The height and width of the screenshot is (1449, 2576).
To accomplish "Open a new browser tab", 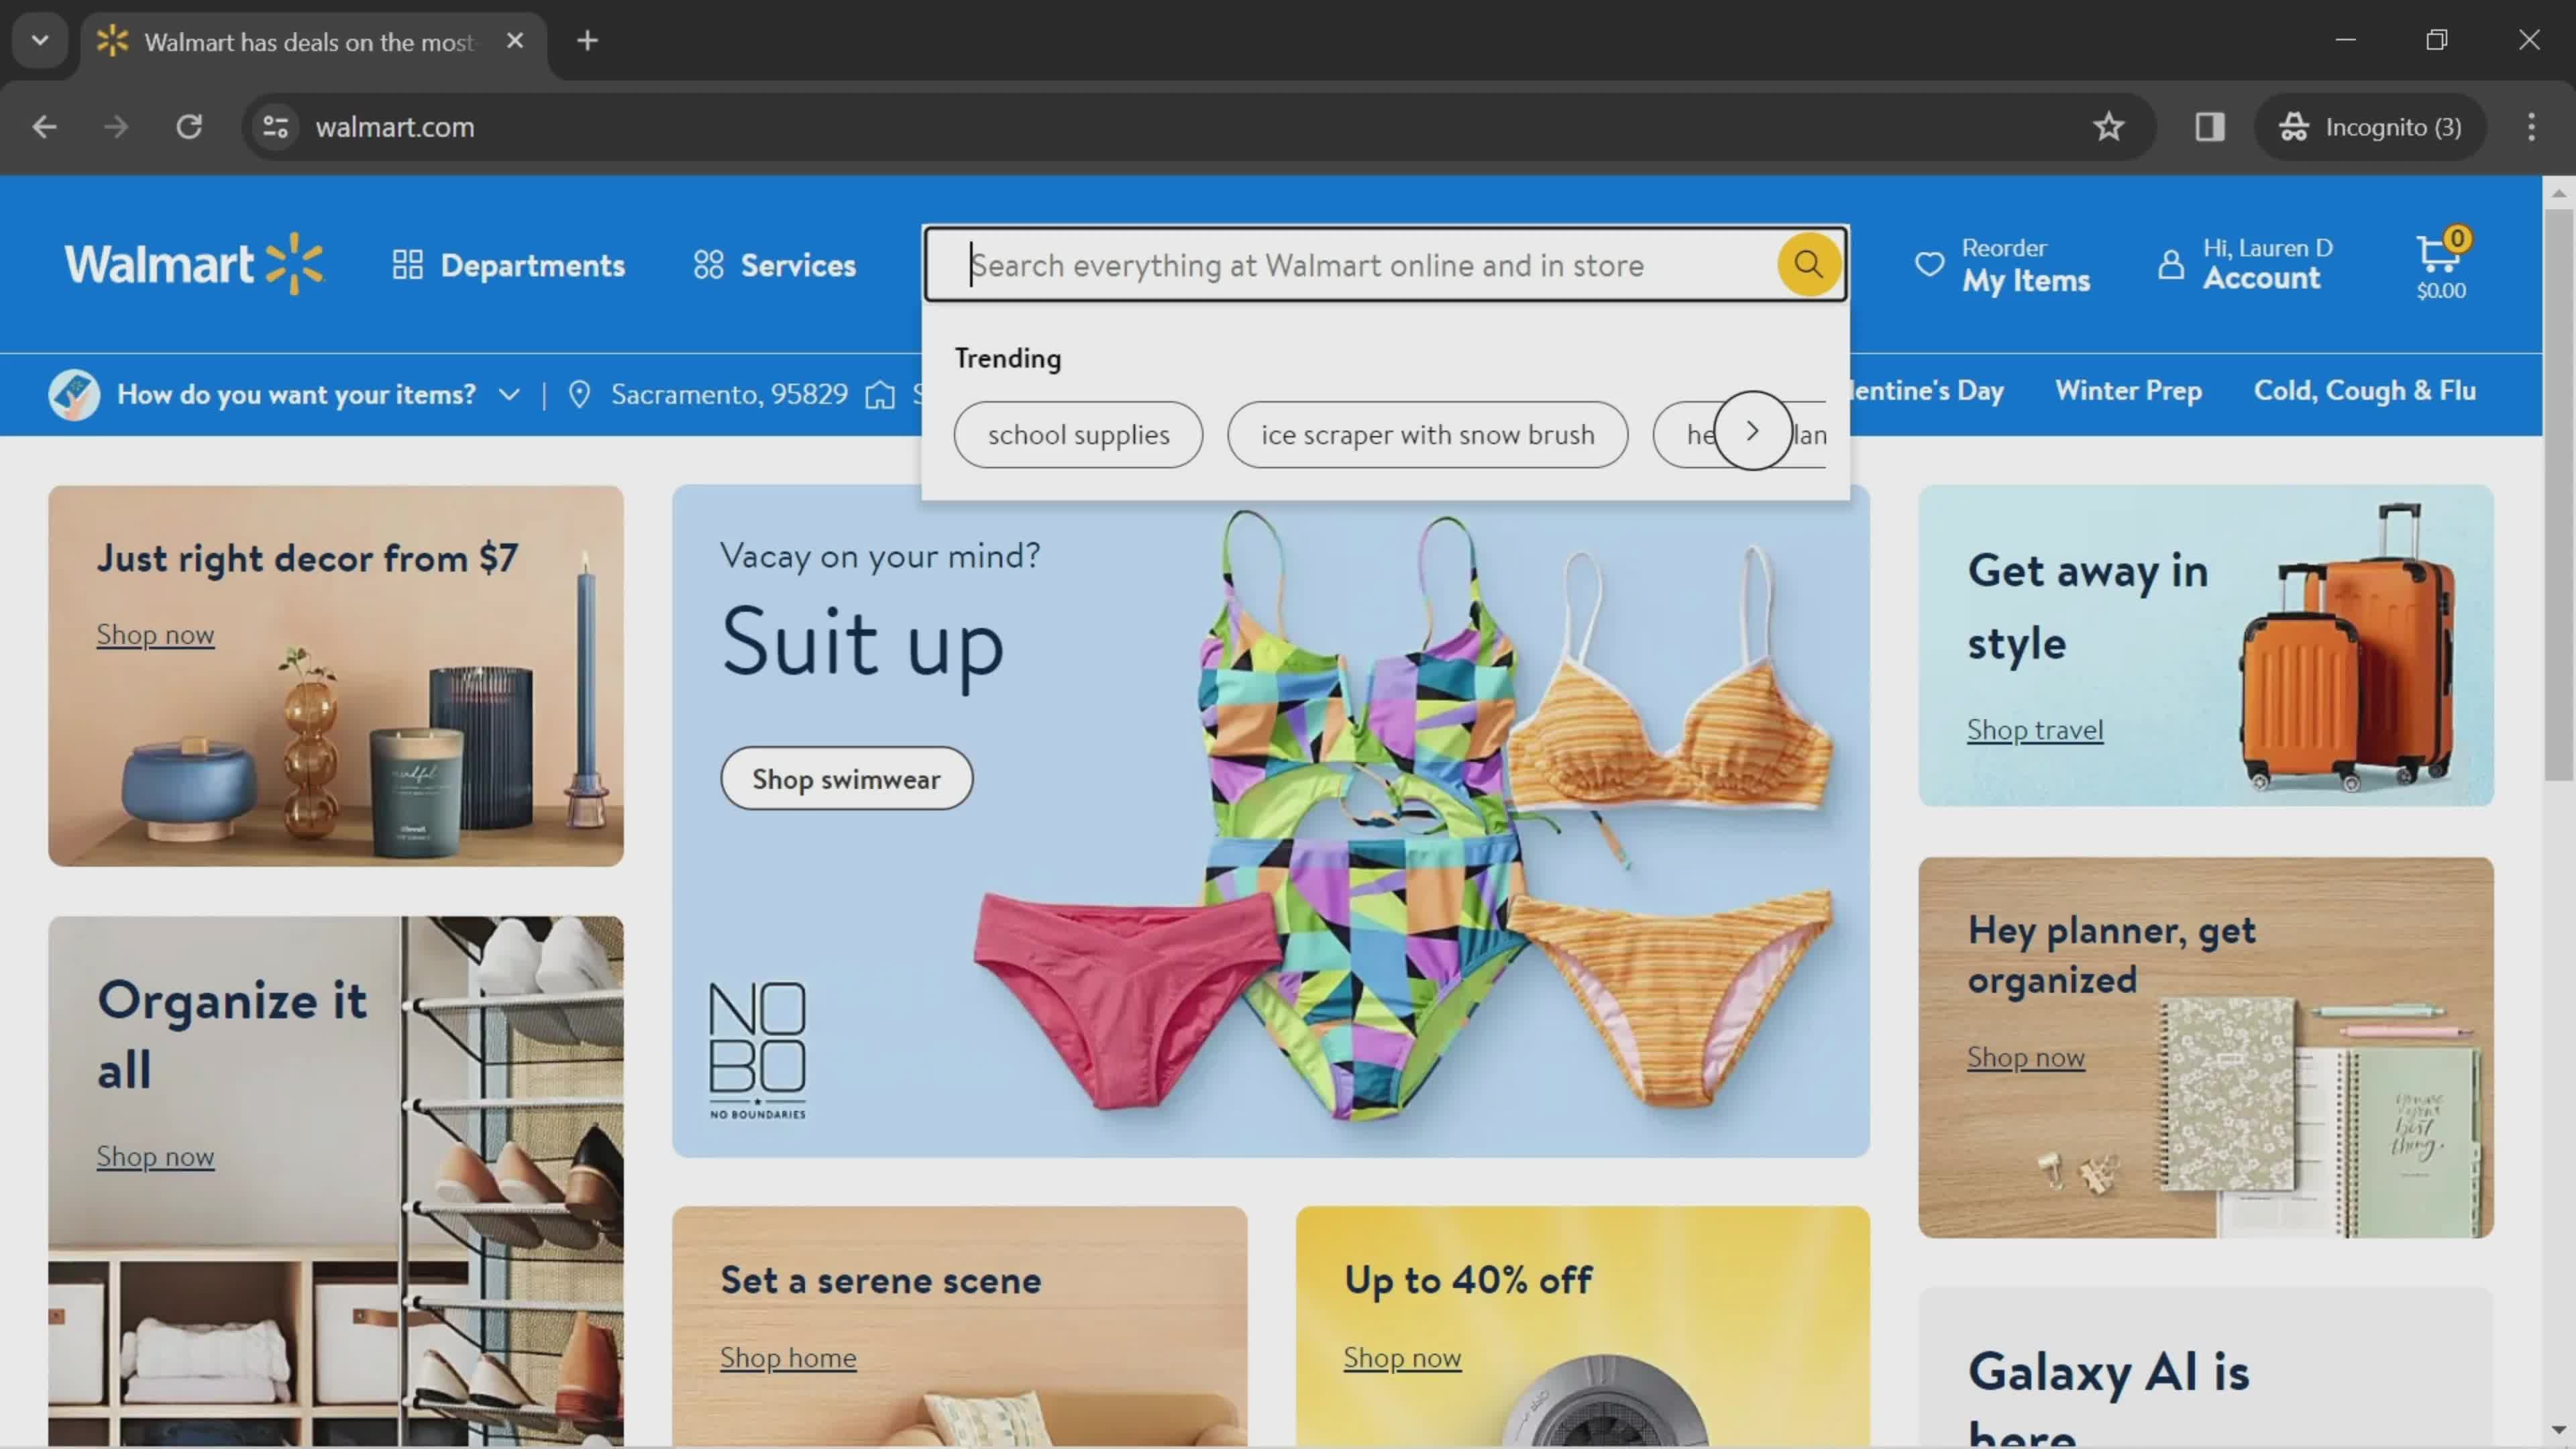I will (x=587, y=41).
